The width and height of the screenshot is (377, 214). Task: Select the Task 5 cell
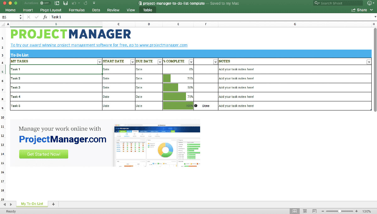(56, 106)
